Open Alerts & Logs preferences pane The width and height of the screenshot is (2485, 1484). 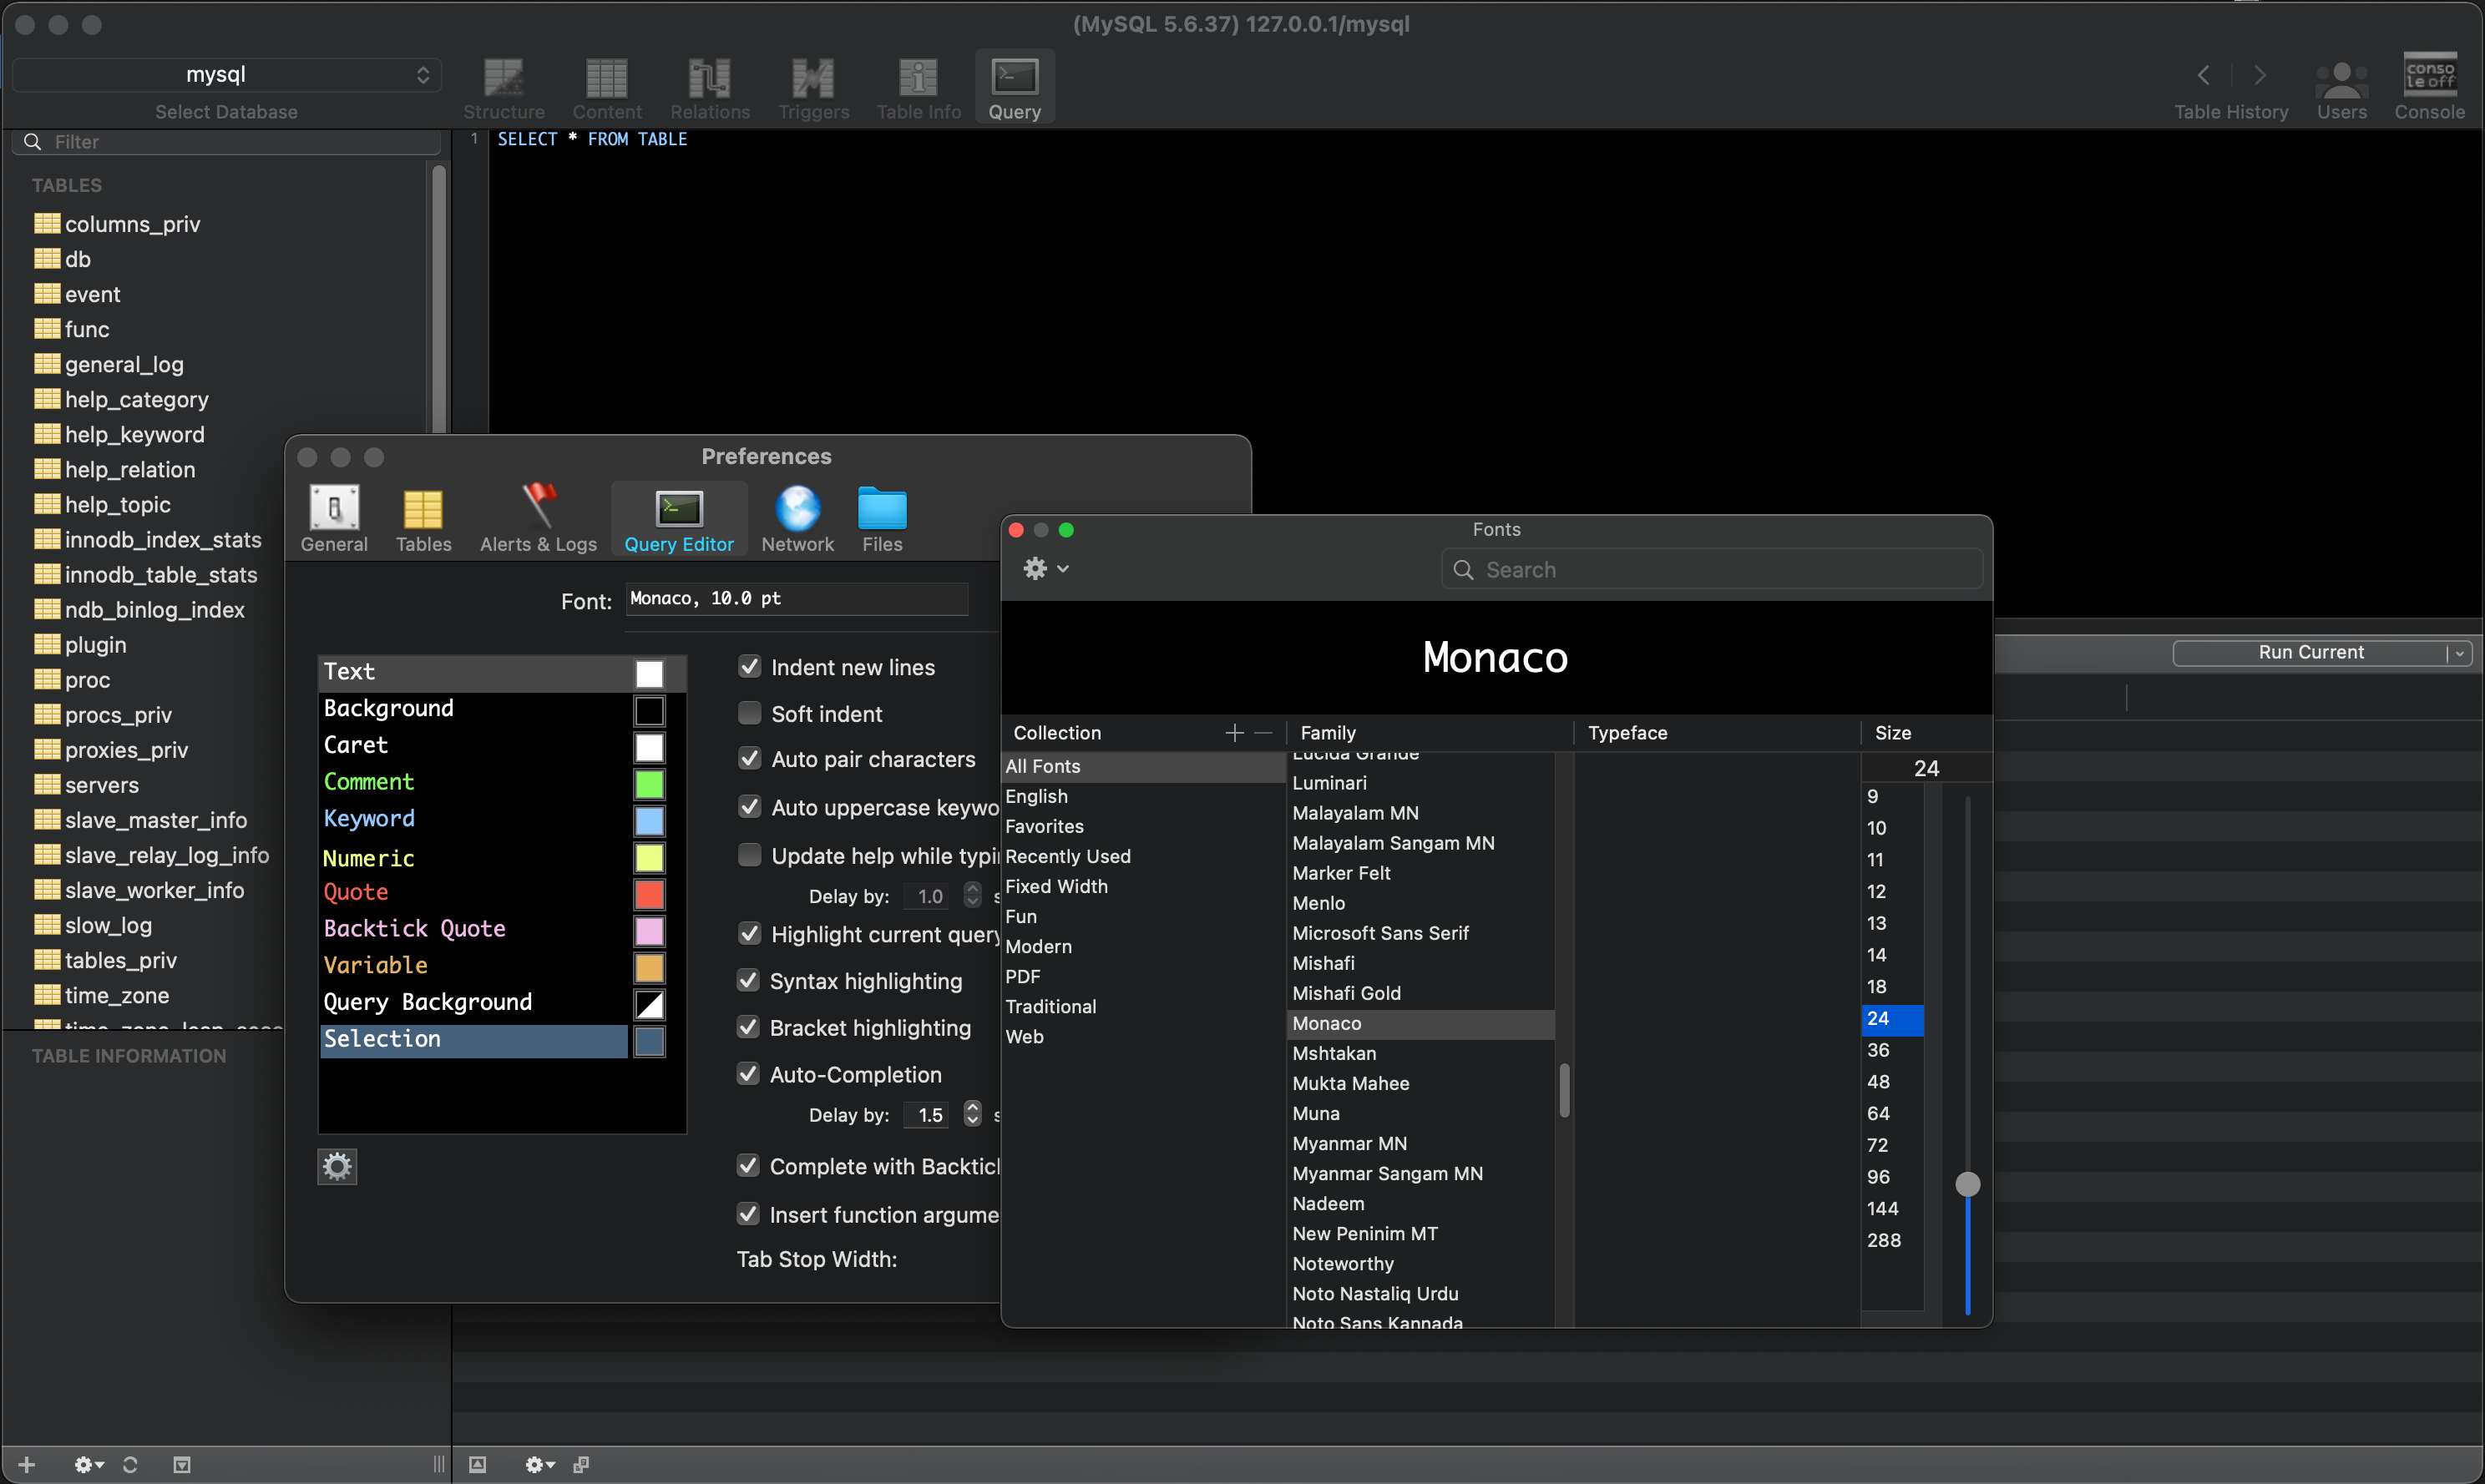[539, 518]
